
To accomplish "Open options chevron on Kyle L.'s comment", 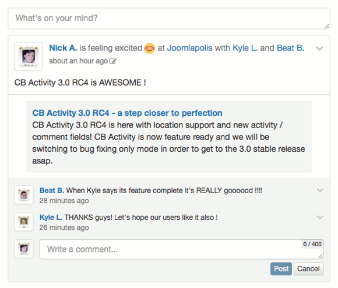I will point(320,217).
